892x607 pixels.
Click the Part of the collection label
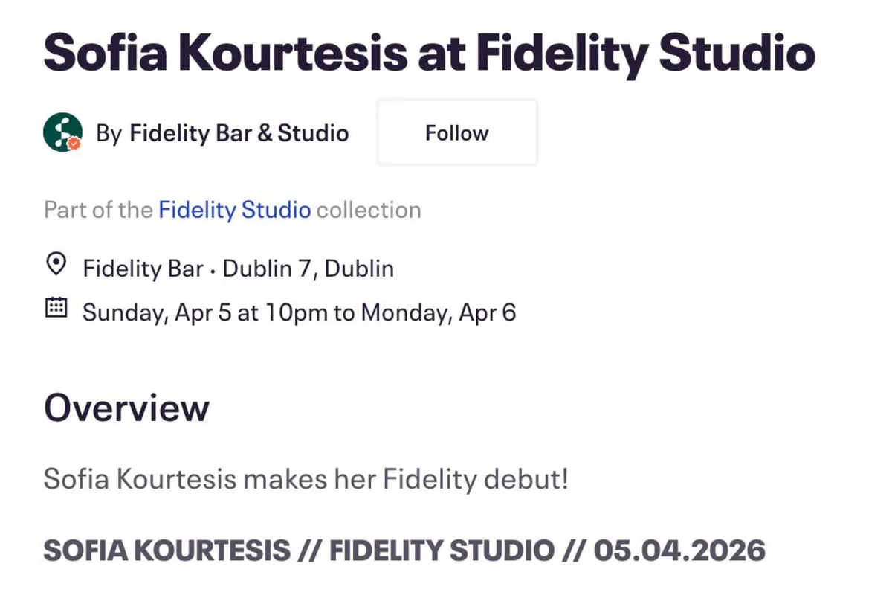coord(97,210)
